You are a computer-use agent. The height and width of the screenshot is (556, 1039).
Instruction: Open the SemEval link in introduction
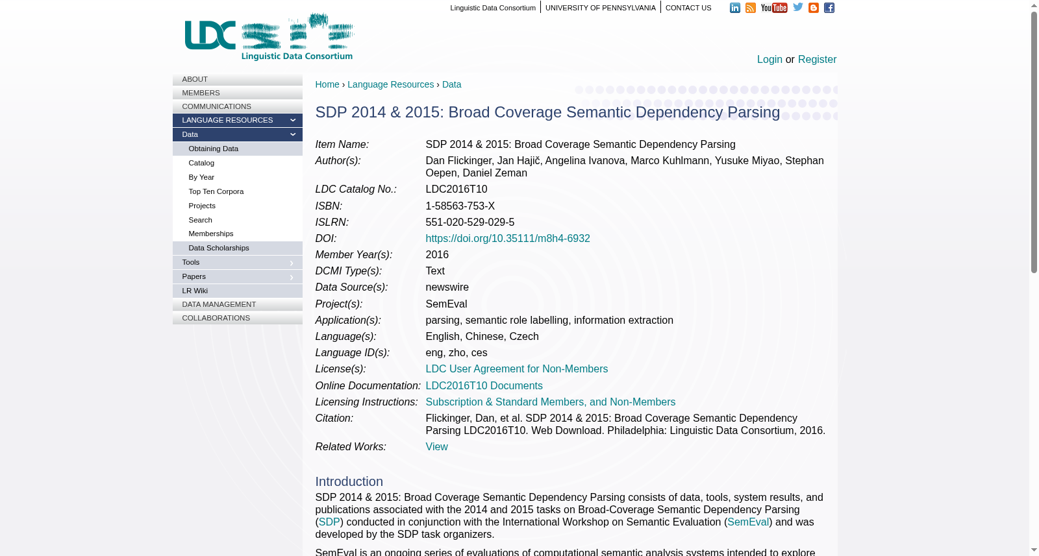(748, 522)
